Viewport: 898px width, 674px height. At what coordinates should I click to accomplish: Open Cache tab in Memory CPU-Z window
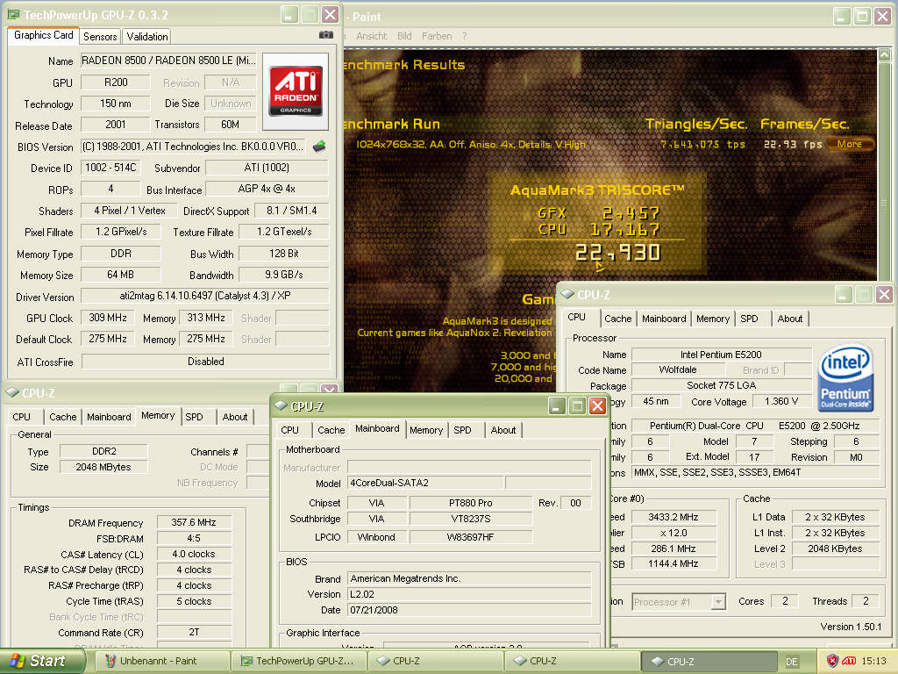(x=63, y=417)
